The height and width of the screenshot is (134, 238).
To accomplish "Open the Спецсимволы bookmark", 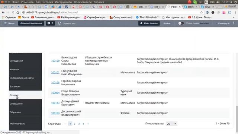I will pos(121,17).
